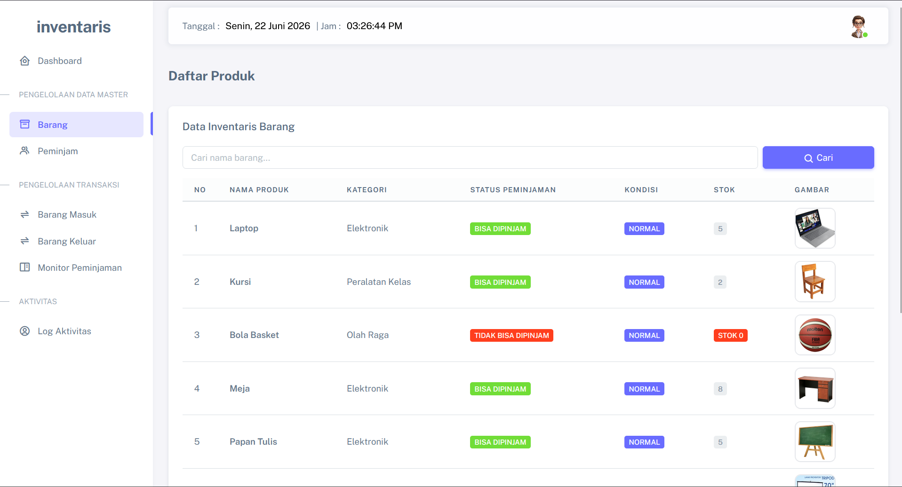The height and width of the screenshot is (487, 902).
Task: Click the Papan Tulis product name
Action: click(x=253, y=441)
